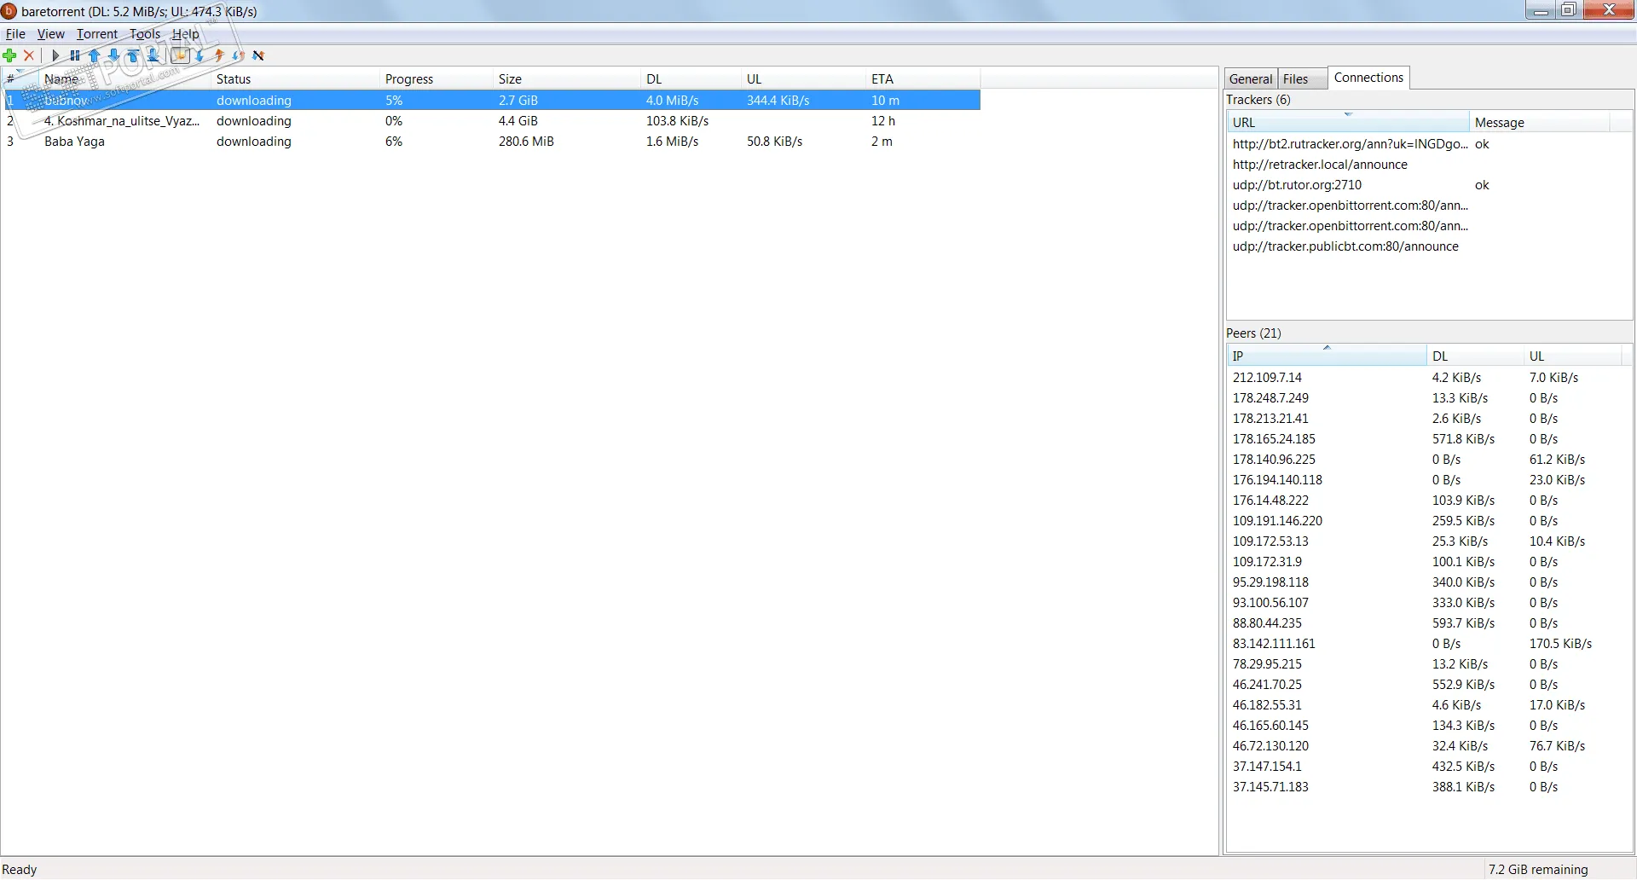Open the View menu

[51, 34]
